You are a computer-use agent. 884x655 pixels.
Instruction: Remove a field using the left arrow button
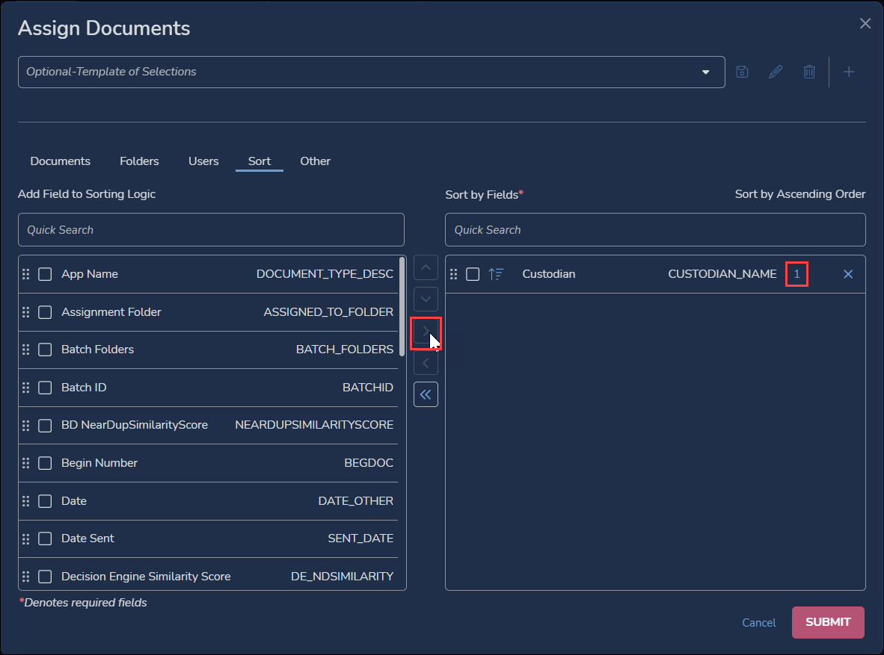point(426,363)
